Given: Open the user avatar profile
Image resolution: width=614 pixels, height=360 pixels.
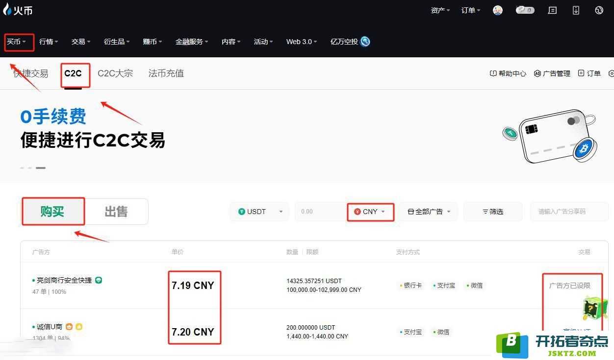Looking at the screenshot, I should click(x=498, y=10).
